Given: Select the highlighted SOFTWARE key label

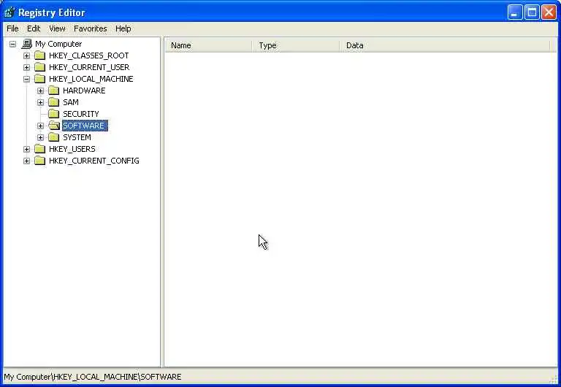Looking at the screenshot, I should pyautogui.click(x=85, y=126).
